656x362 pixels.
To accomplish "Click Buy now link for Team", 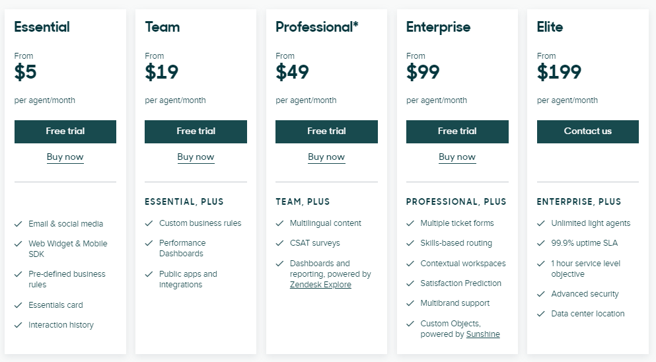I will click(x=196, y=157).
